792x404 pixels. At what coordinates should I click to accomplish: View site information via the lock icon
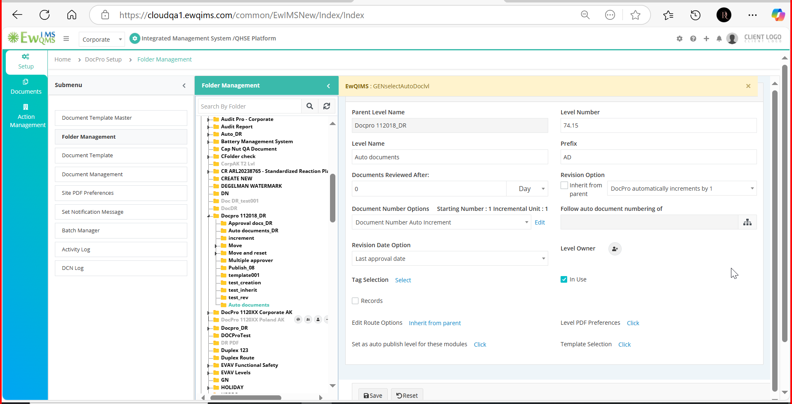click(x=105, y=15)
